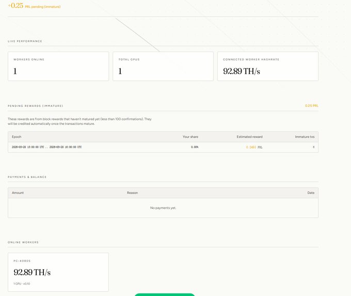Image resolution: width=351 pixels, height=296 pixels.
Task: Click the '0.2493 PRL' estimated reward value
Action: 254,147
